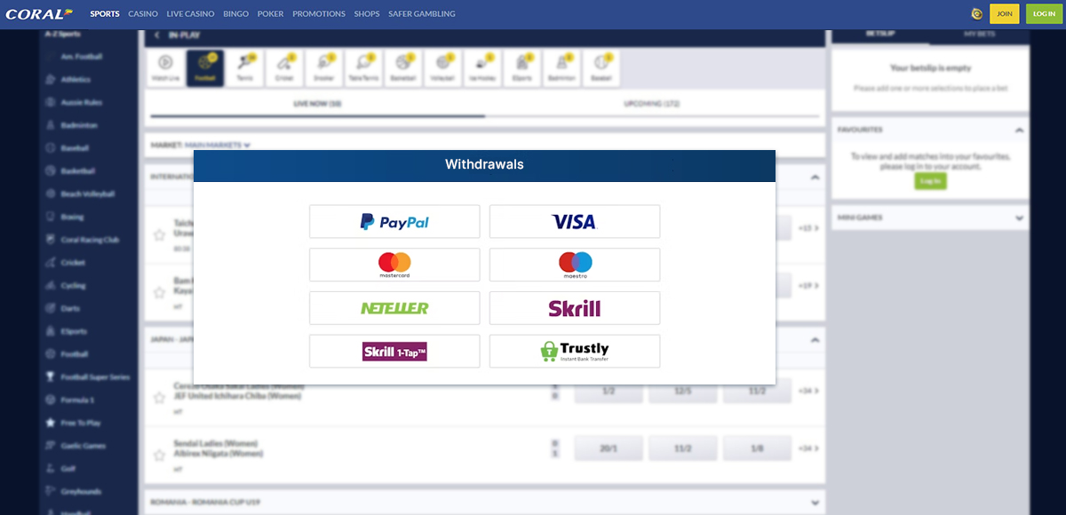The image size is (1066, 515).
Task: Pick the Neteller withdrawal method
Action: (x=394, y=308)
